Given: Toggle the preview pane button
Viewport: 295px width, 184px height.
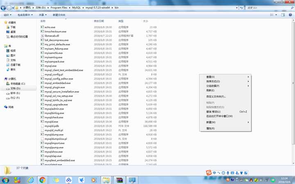Looking at the screenshot, I should click(283, 15).
